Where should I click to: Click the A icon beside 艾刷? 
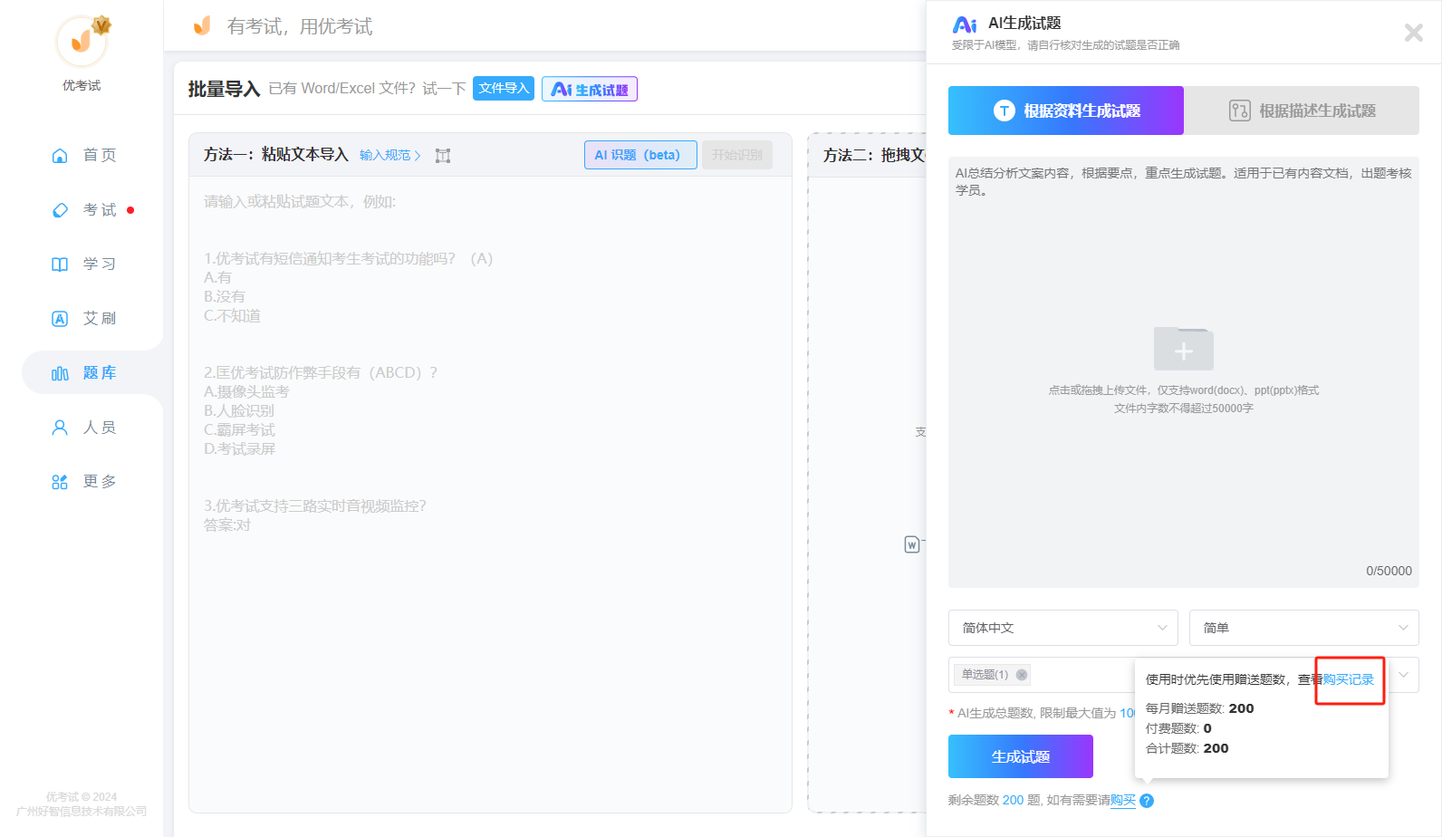(x=60, y=319)
